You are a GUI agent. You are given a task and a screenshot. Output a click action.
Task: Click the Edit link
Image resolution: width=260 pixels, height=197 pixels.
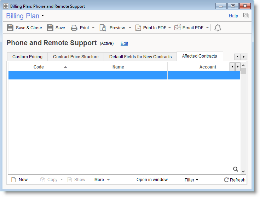(124, 43)
